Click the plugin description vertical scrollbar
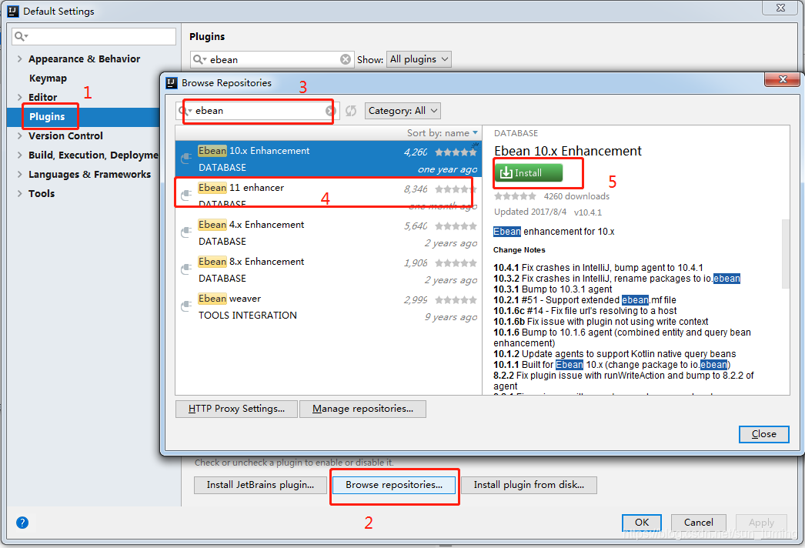Viewport: 805px width, 548px height. (786, 254)
